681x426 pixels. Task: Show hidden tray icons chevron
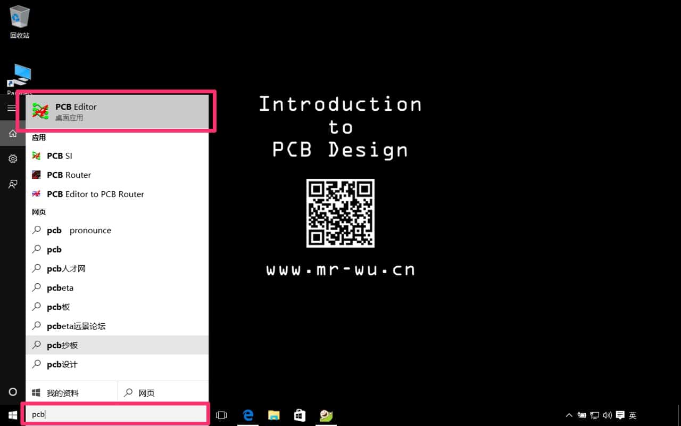point(569,415)
